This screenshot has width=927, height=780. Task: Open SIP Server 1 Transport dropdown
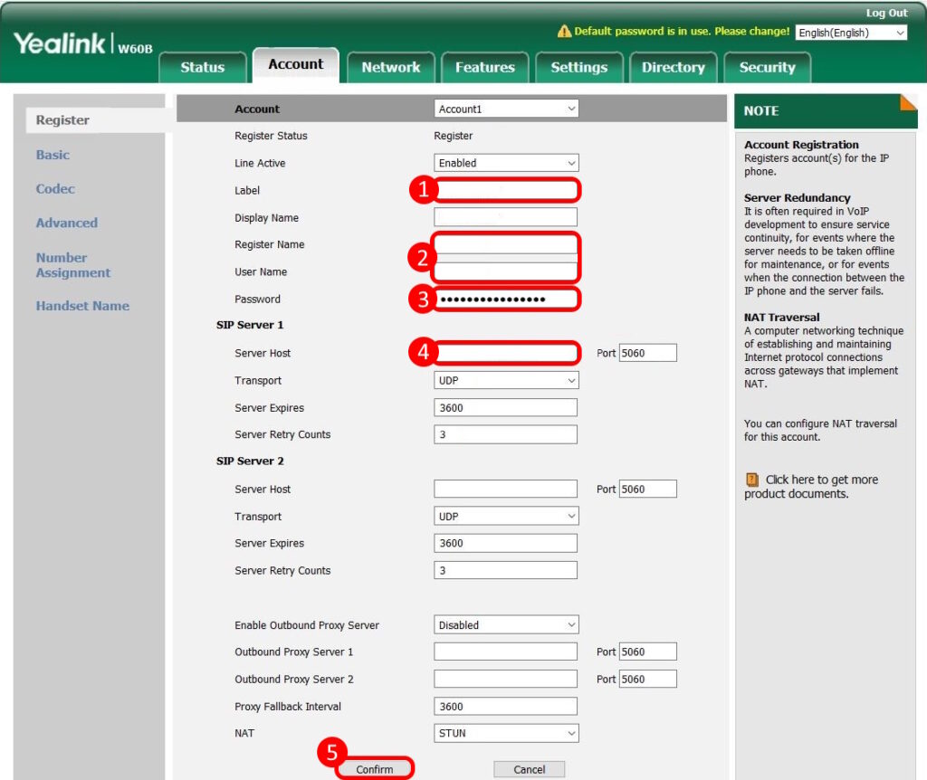506,381
